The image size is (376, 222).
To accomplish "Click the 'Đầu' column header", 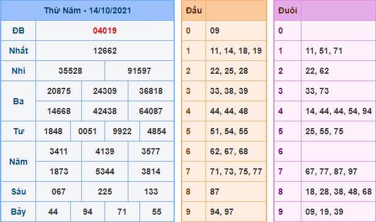I will (x=194, y=10).
